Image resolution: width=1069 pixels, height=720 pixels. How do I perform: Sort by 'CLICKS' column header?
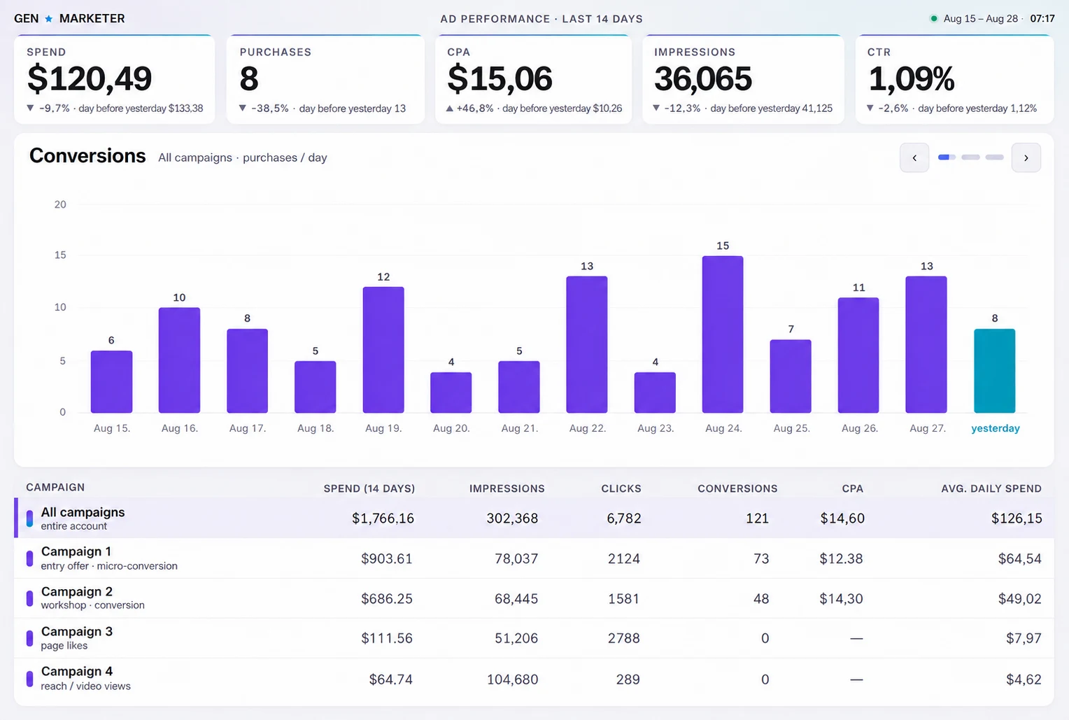pyautogui.click(x=621, y=488)
